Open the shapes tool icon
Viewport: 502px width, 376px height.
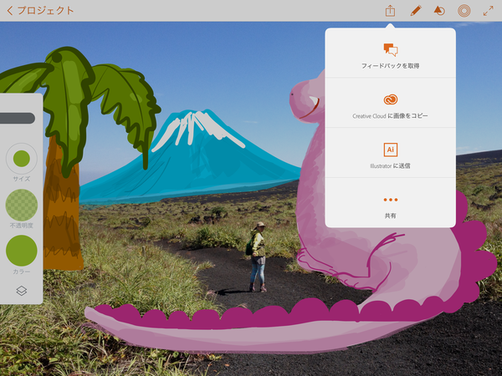click(x=439, y=11)
